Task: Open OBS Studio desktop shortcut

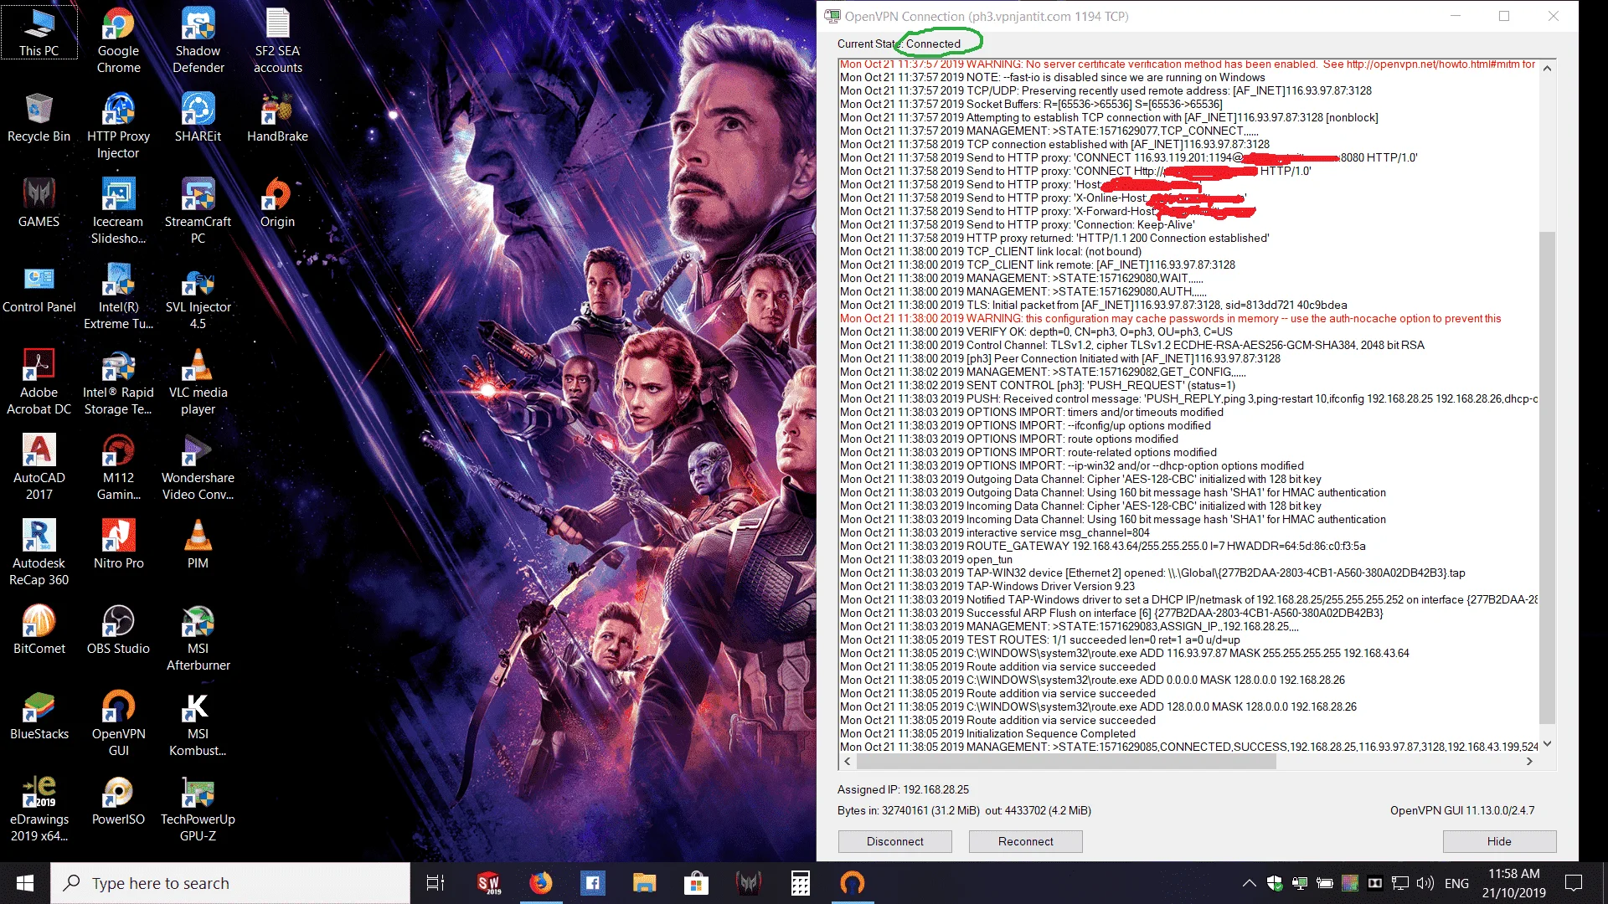Action: click(118, 631)
